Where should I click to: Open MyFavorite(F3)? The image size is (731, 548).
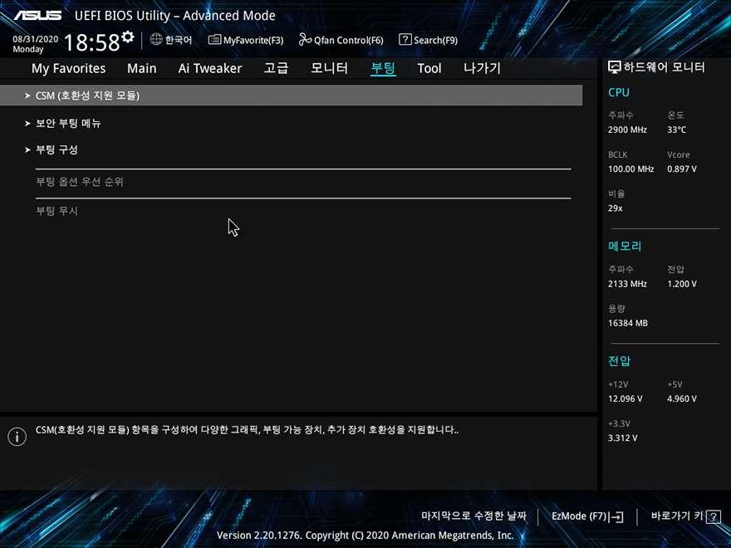coord(246,40)
